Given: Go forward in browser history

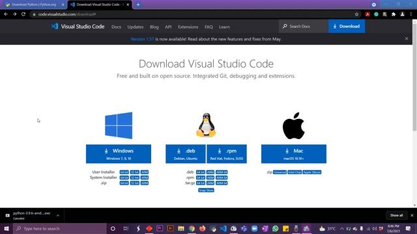Looking at the screenshot, I should (14, 14).
